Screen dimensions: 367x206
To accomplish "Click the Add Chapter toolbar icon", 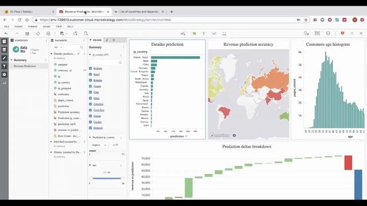I will click(x=75, y=34).
